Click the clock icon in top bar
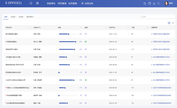 (149, 3)
